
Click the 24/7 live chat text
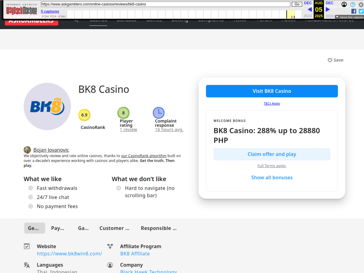coord(53,197)
